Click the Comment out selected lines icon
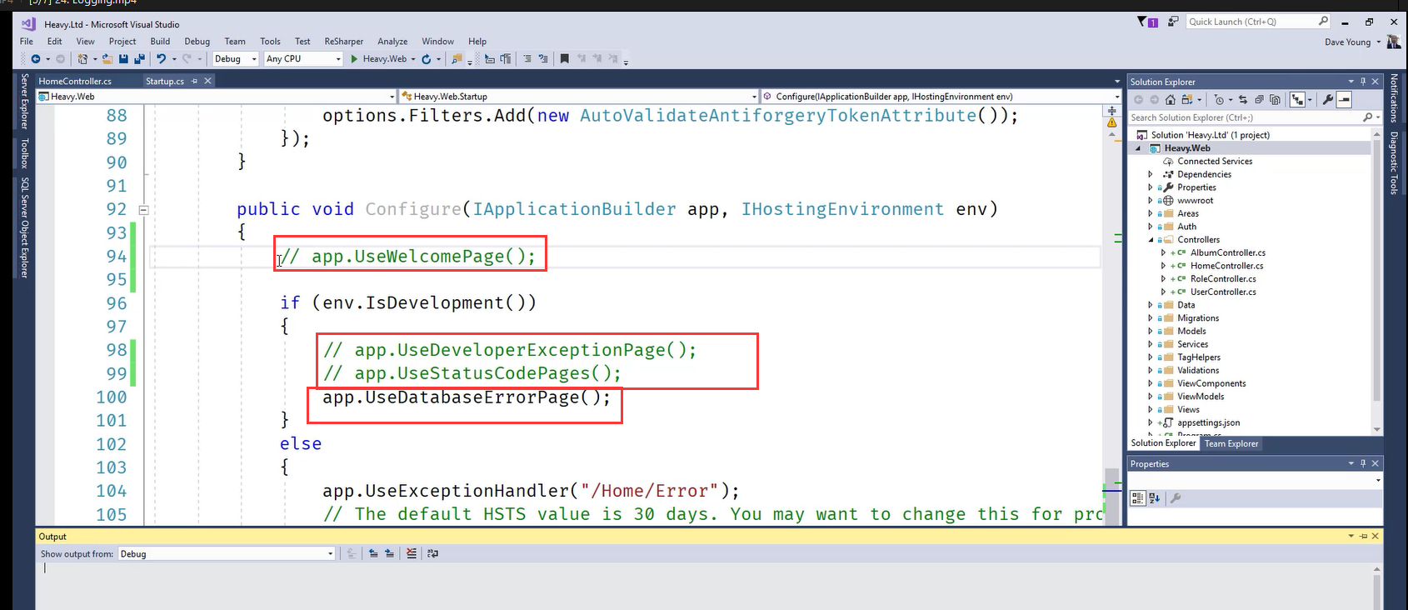The width and height of the screenshot is (1408, 610). coord(527,58)
